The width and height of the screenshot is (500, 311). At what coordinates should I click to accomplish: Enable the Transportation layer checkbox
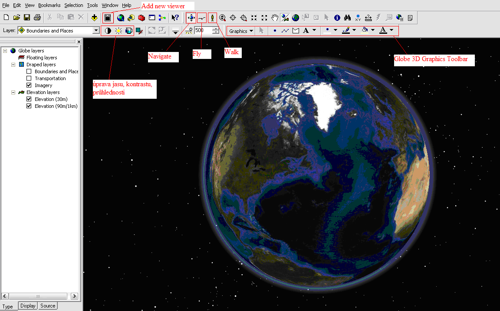(x=29, y=78)
